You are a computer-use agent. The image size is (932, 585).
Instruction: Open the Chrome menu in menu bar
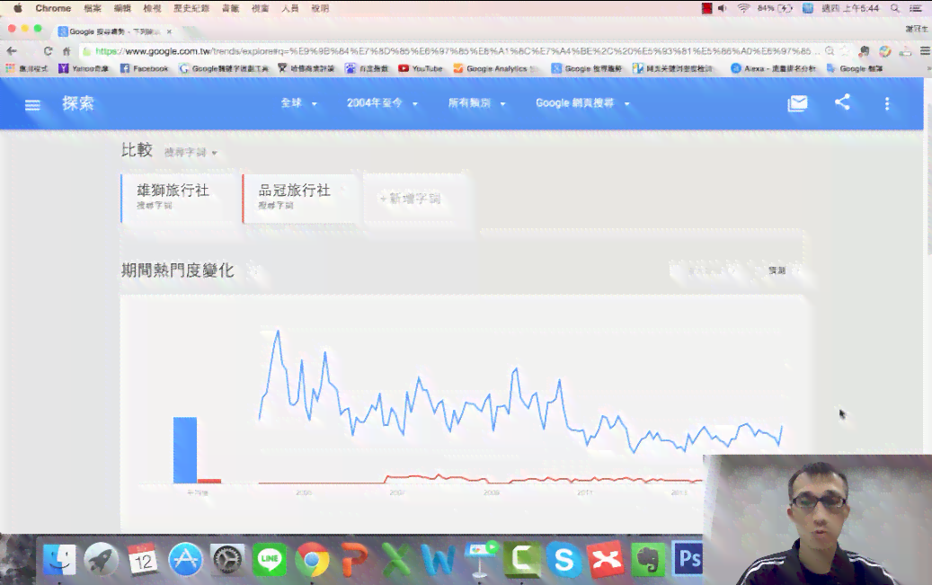(53, 8)
